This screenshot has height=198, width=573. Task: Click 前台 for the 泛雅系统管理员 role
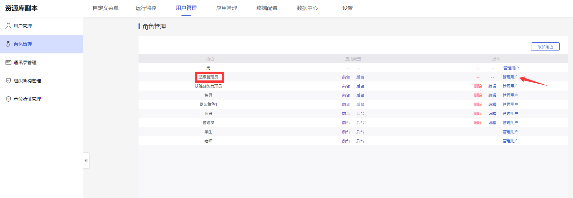pos(346,86)
